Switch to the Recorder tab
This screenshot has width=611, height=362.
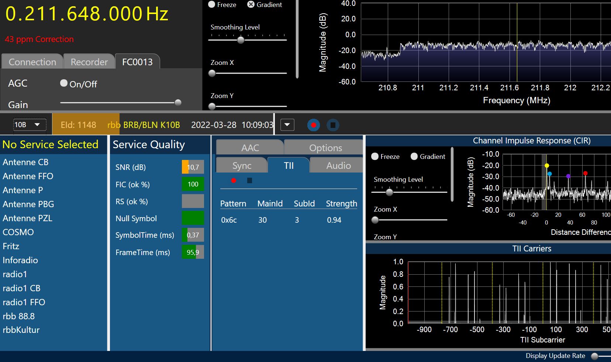(89, 62)
